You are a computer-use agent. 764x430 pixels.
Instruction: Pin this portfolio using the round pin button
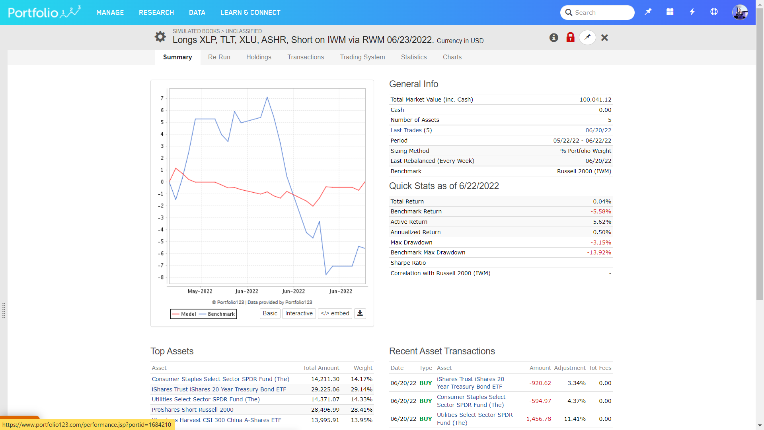click(587, 37)
